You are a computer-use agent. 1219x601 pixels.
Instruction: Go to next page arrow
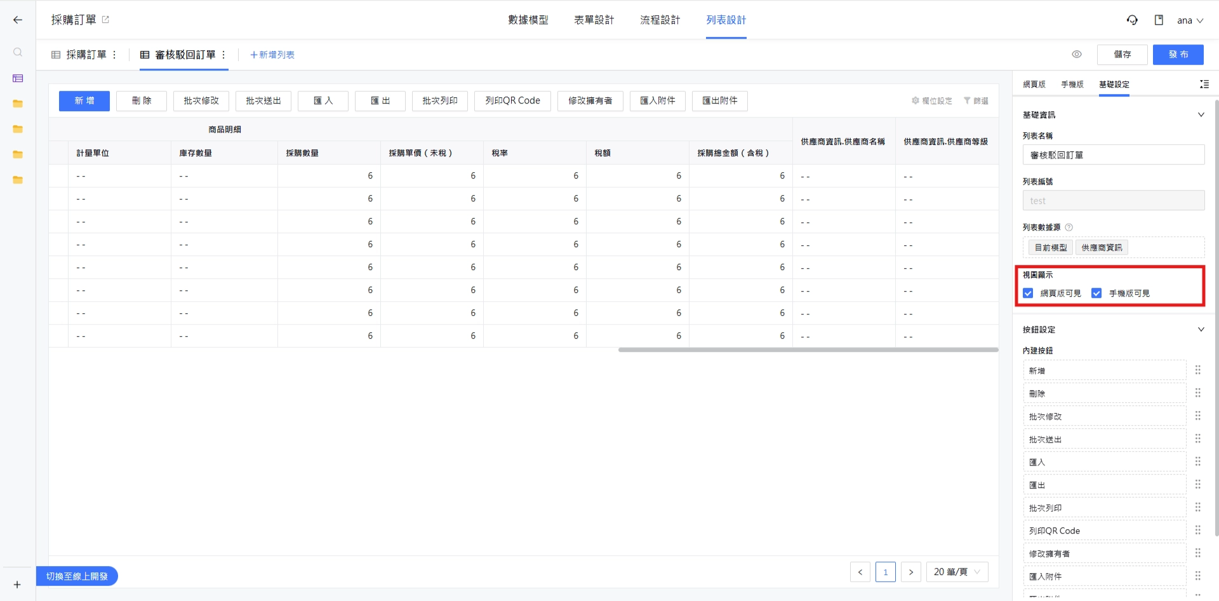click(911, 572)
